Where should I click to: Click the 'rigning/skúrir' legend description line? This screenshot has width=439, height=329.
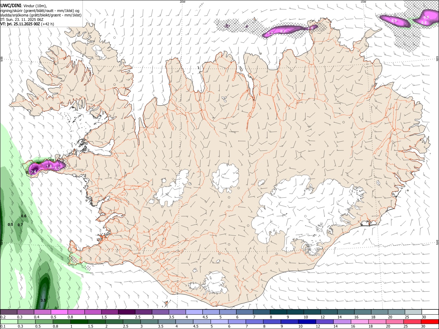[40, 10]
